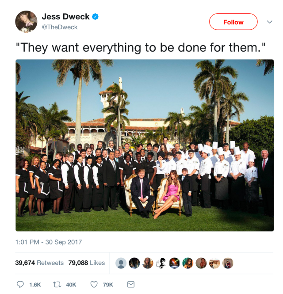The height and width of the screenshot is (294, 283).
Task: Click the 40K retweet count
Action: [x=71, y=285]
